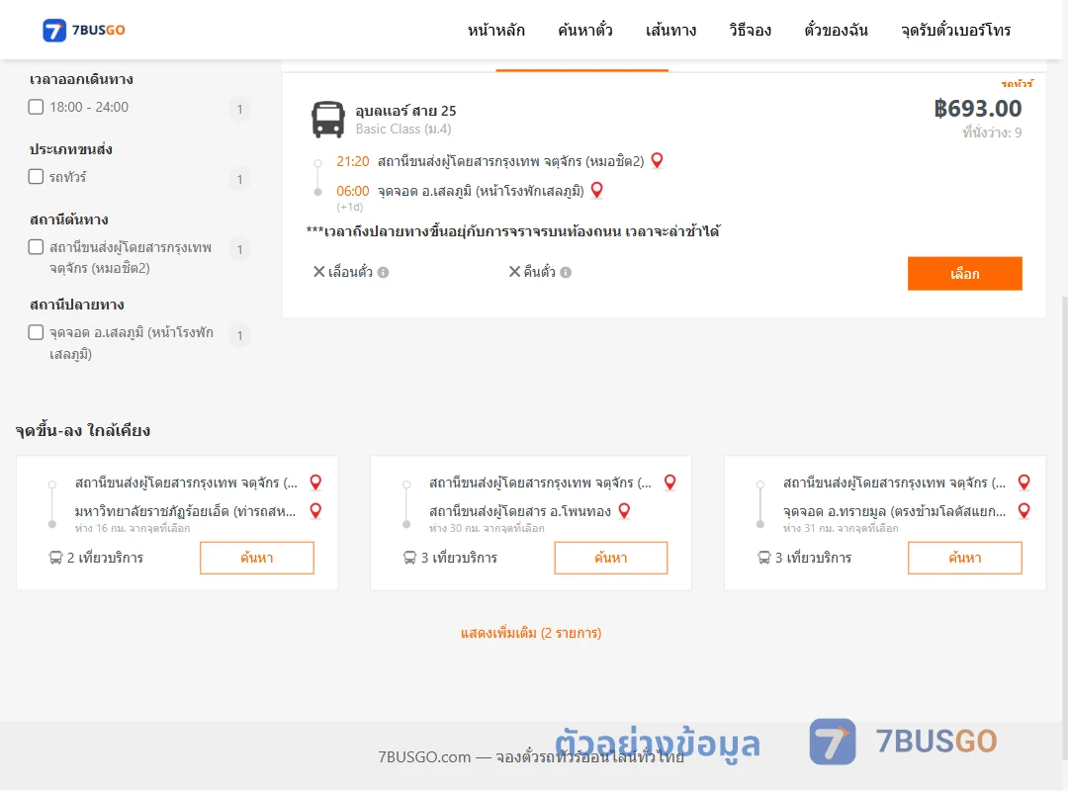
Task: Click แสดงเพิ่มเติม (2 รายการ) link
Action: click(531, 633)
